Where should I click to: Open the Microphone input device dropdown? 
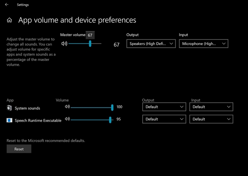click(203, 43)
